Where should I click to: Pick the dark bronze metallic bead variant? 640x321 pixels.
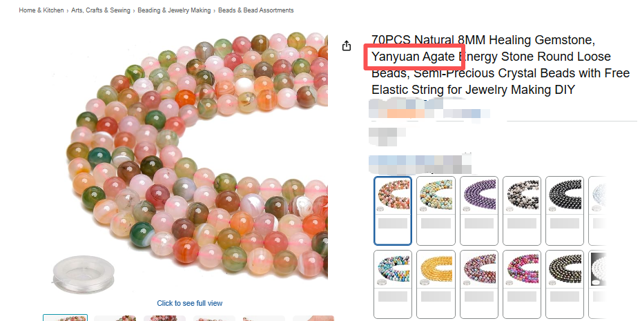(565, 284)
